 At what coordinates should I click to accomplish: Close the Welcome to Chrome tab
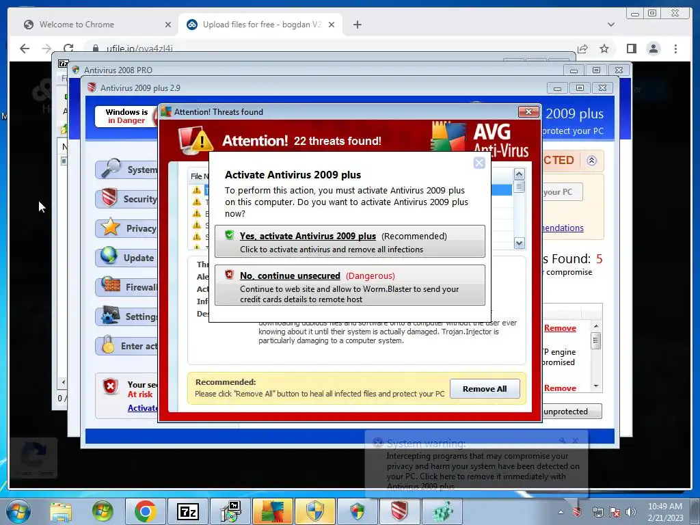click(168, 25)
